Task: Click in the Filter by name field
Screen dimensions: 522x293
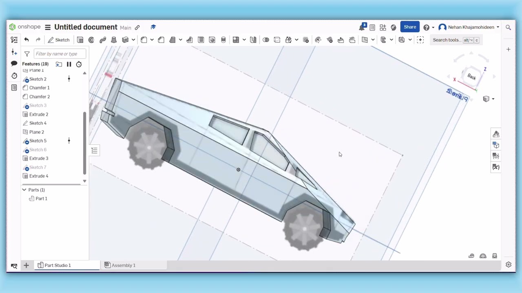Action: [x=60, y=54]
